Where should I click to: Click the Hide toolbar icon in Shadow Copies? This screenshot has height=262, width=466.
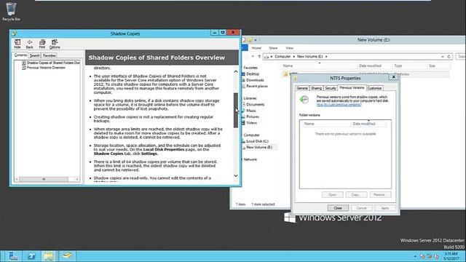click(x=17, y=44)
